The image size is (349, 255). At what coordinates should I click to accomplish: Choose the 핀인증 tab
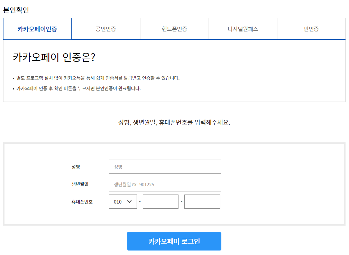tap(311, 29)
